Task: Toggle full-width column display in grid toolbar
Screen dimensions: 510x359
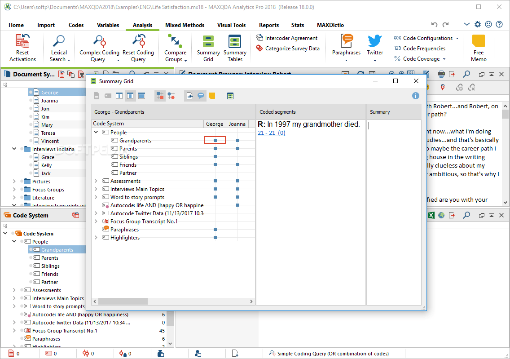Action: (141, 96)
